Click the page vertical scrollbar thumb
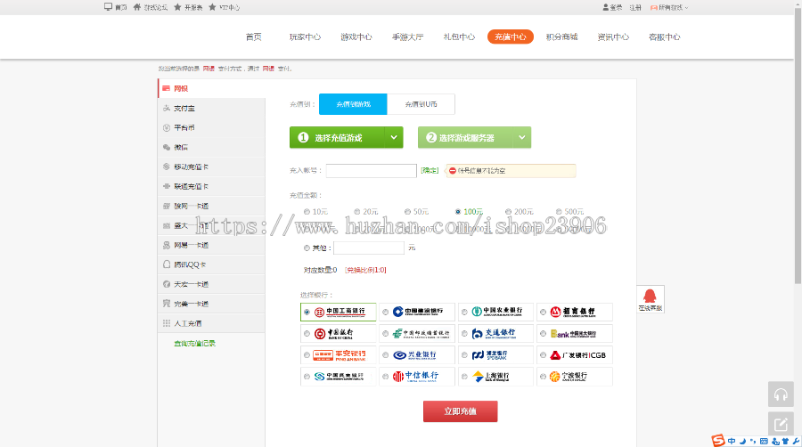This screenshot has height=447, width=802. pyautogui.click(x=798, y=146)
